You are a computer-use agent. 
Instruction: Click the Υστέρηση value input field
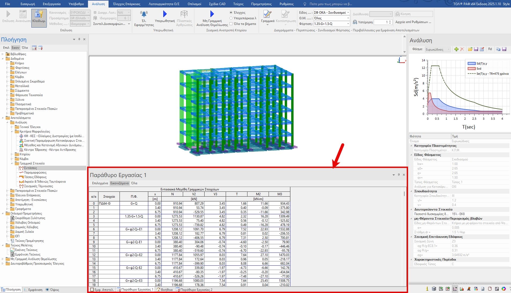point(381,22)
